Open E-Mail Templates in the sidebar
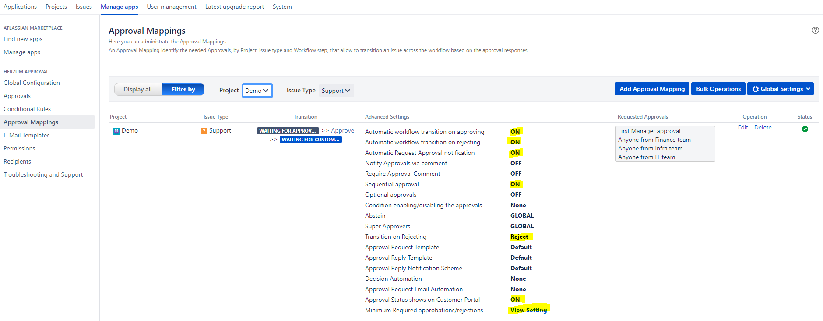Screen dimensions: 823x321 (x=27, y=135)
